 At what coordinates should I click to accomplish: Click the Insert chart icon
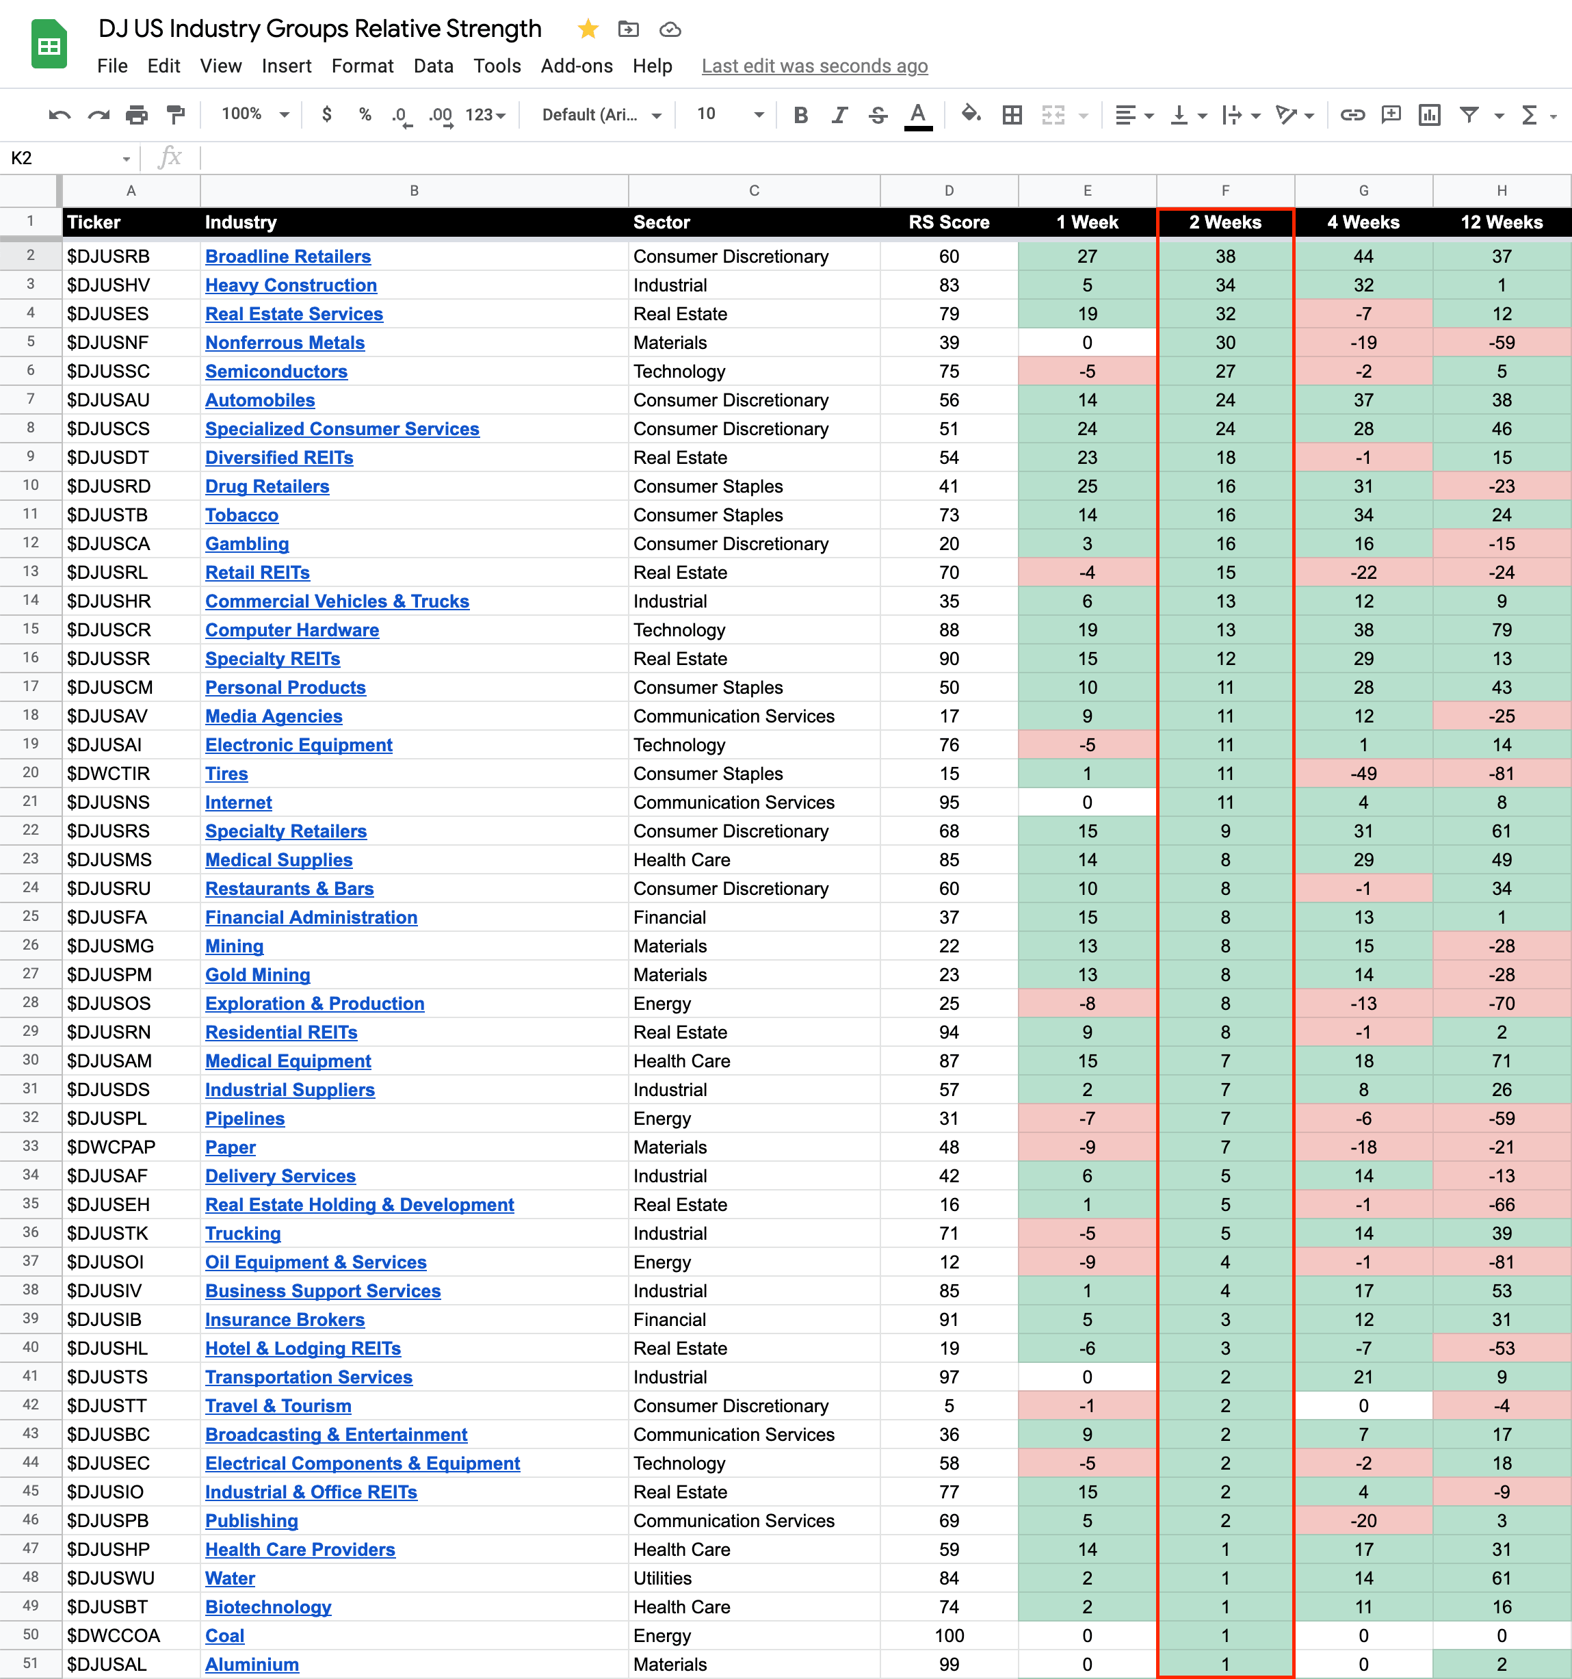click(1428, 115)
